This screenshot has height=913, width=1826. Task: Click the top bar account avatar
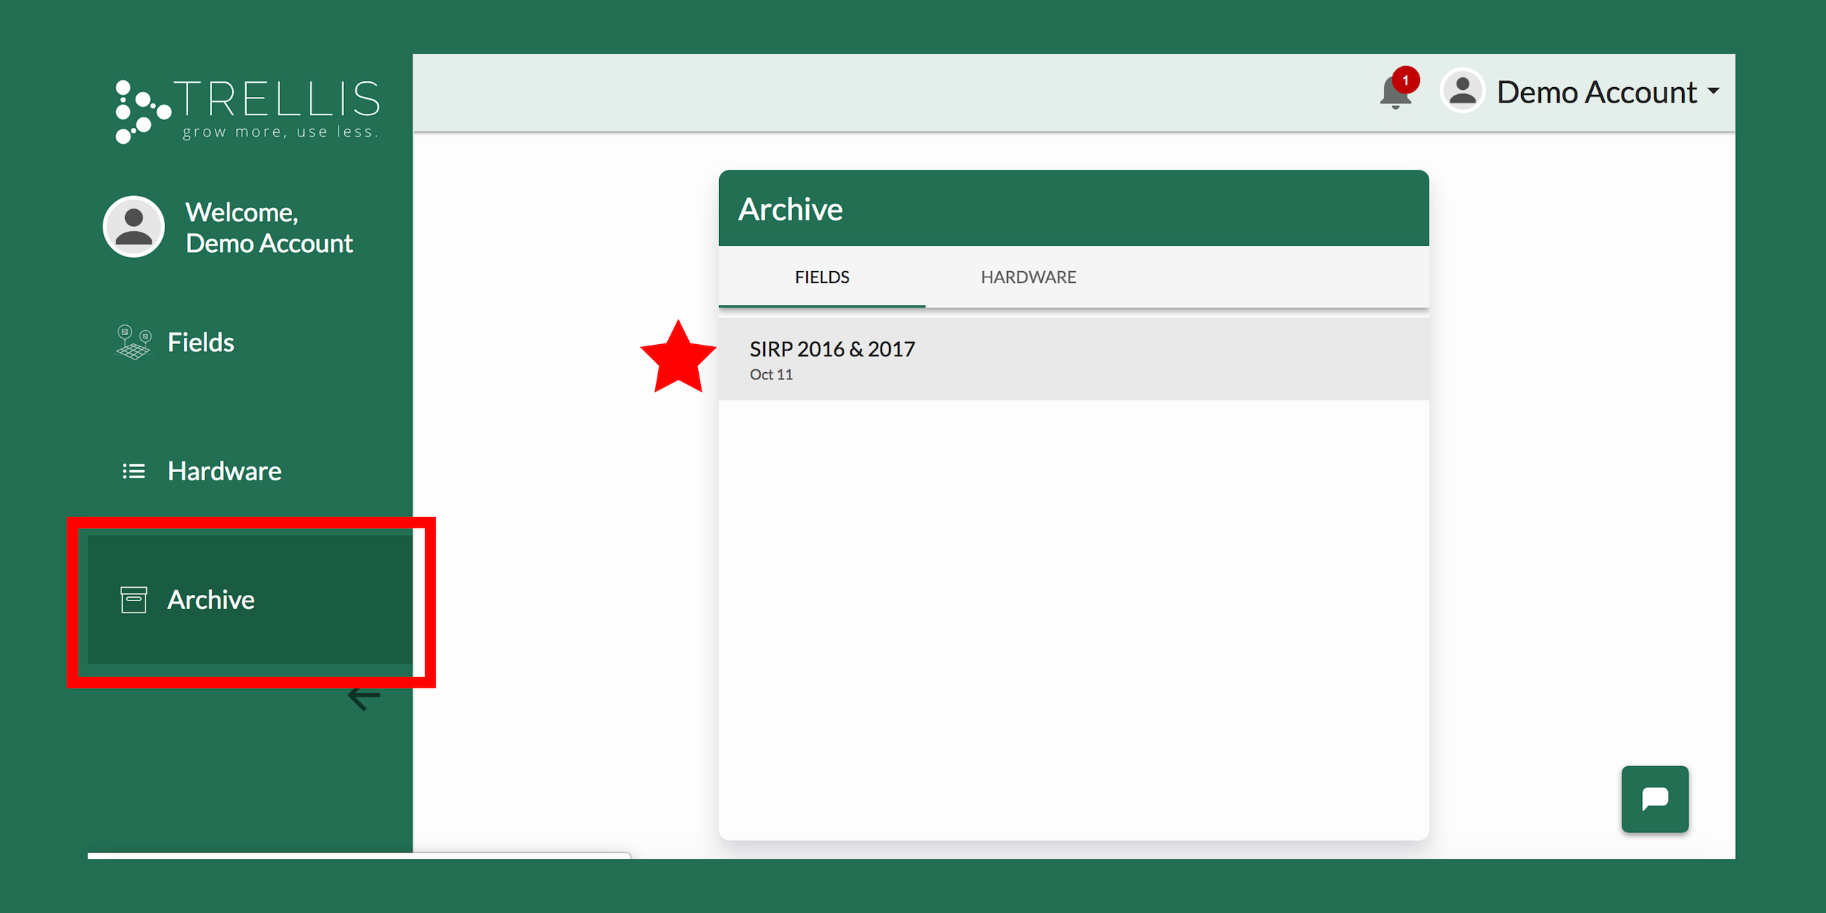click(1462, 91)
